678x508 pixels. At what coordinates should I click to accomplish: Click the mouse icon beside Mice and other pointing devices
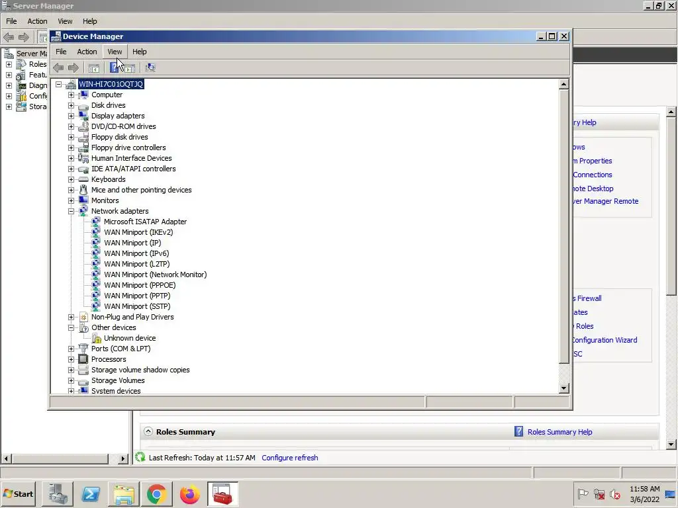[83, 190]
